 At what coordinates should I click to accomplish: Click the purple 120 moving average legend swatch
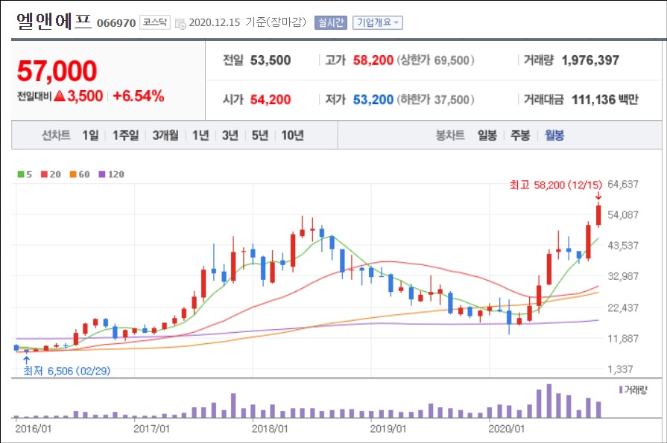[x=101, y=174]
